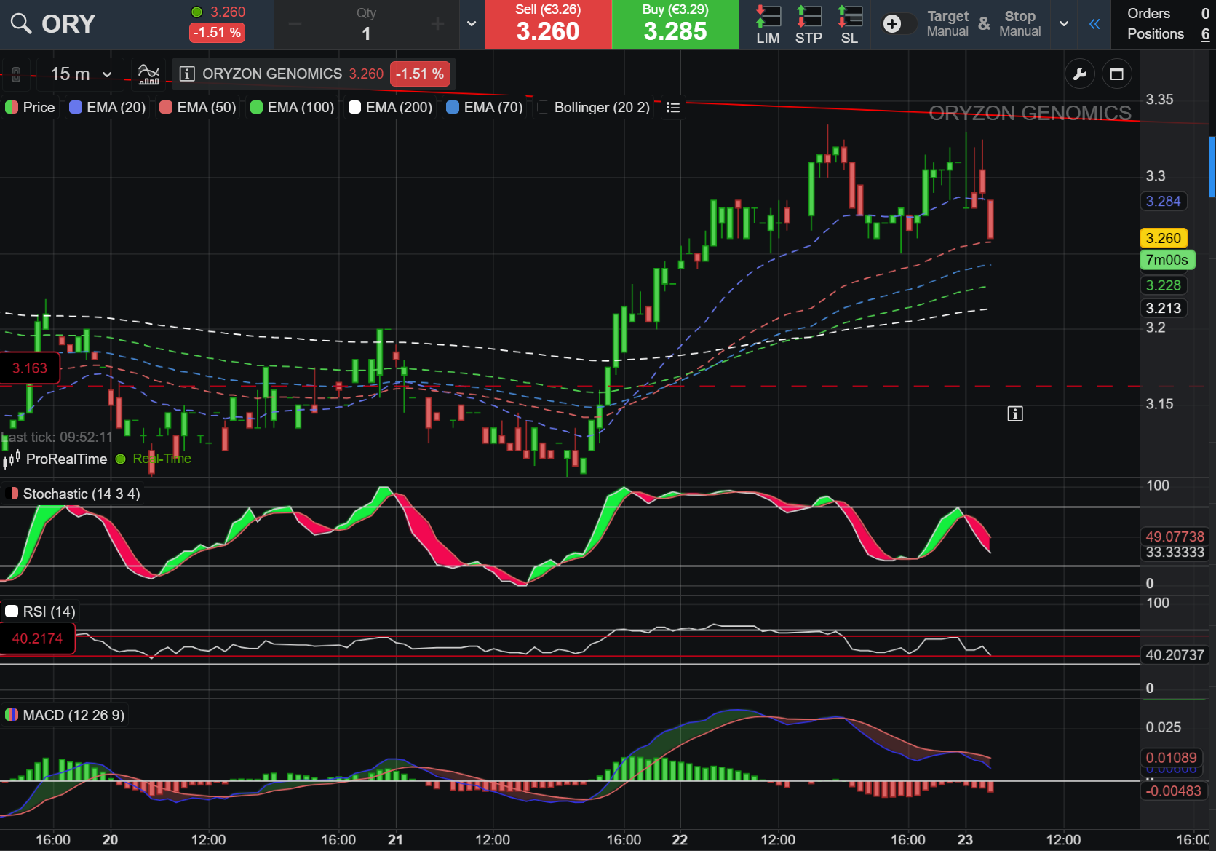Place an STP stop order
Screen dimensions: 1216x851
coord(808,24)
